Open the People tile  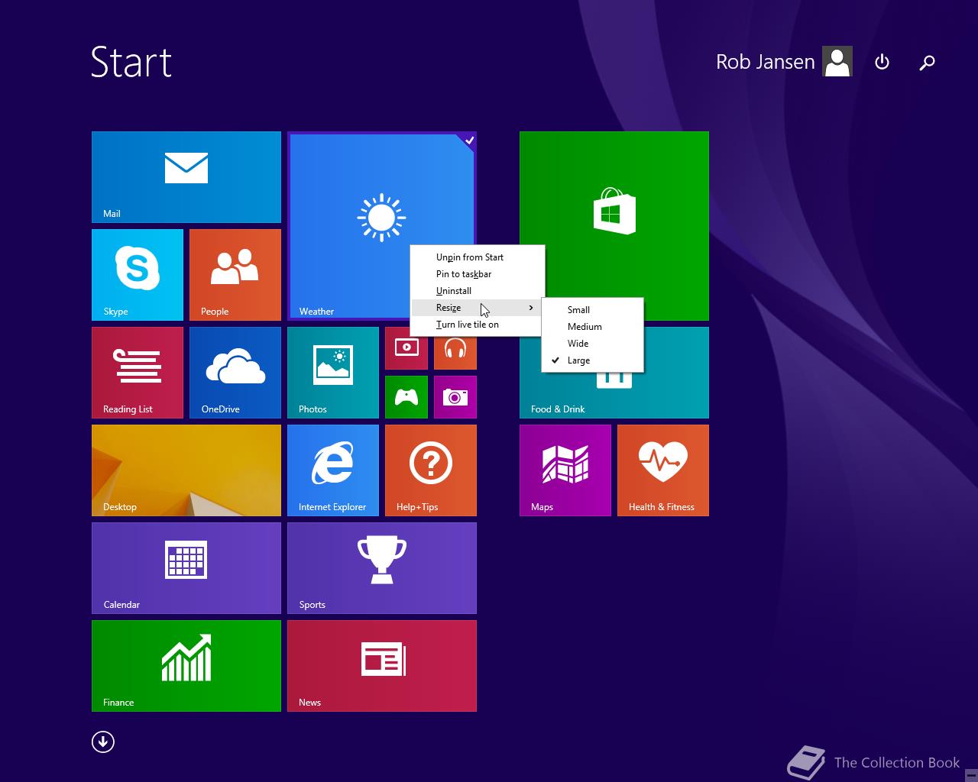[x=235, y=275]
